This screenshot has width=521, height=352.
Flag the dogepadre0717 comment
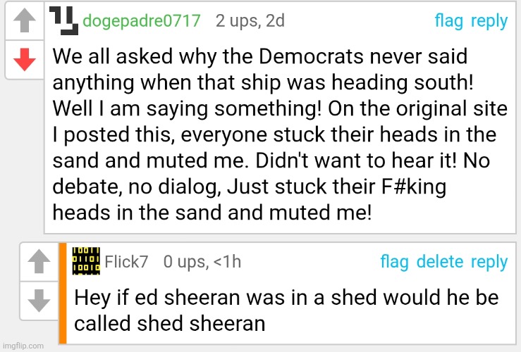coord(448,21)
